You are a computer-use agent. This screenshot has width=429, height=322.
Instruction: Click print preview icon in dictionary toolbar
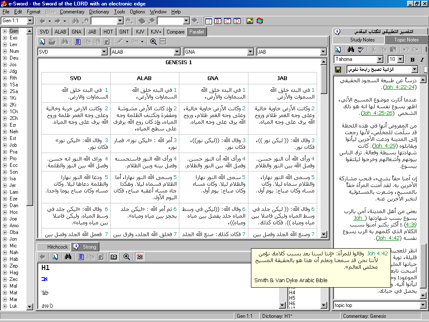[x=55, y=257]
